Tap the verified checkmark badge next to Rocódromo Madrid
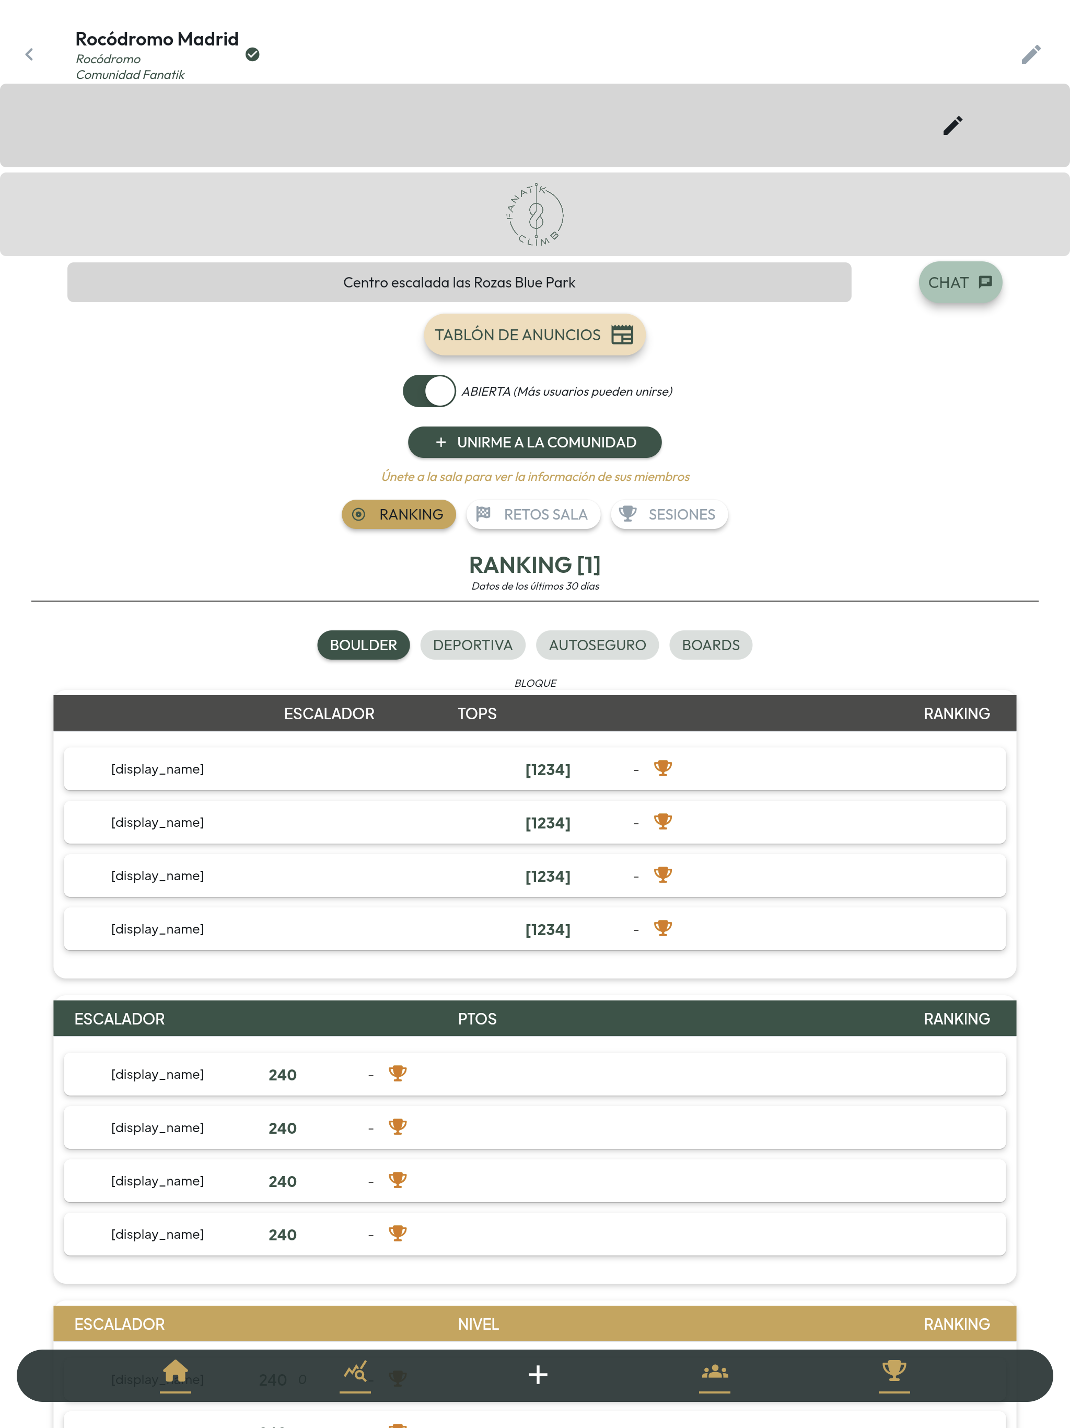1070x1428 pixels. click(x=252, y=54)
